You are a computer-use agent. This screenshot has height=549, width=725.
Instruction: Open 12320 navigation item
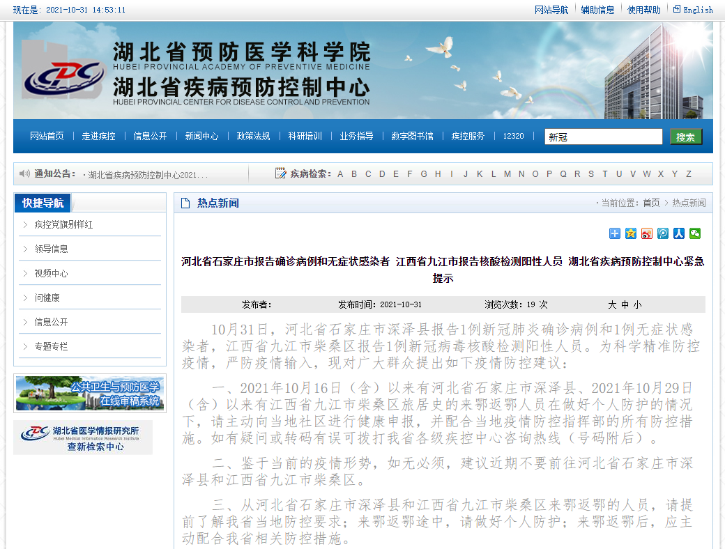coord(513,136)
